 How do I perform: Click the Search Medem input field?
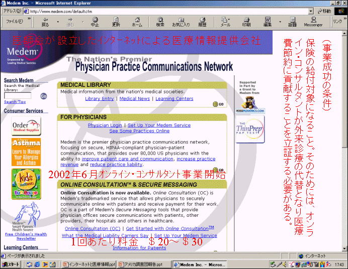click(x=18, y=95)
